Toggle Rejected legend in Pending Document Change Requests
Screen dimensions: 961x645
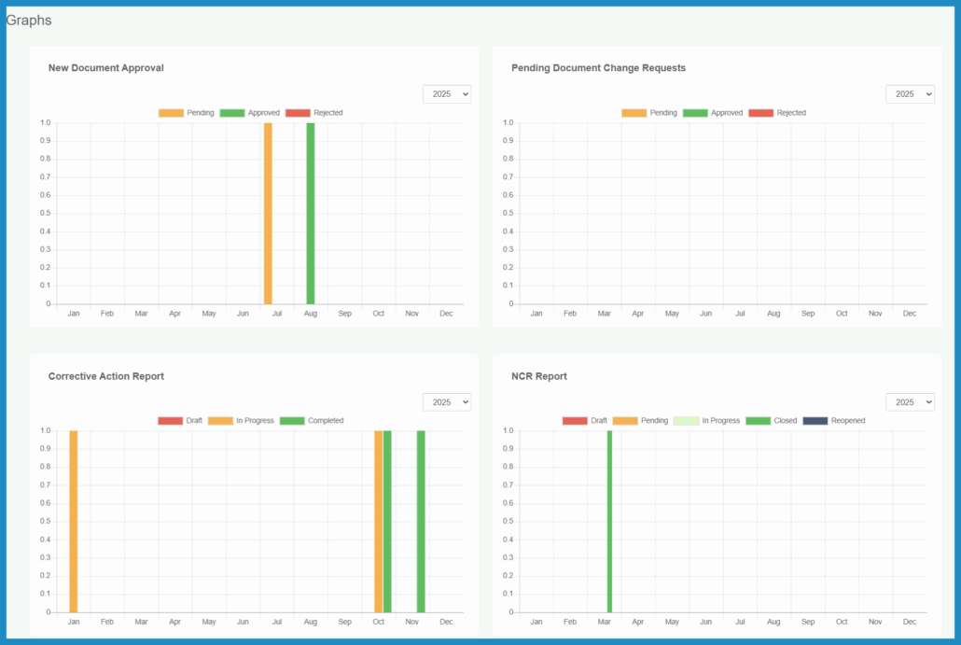point(760,113)
